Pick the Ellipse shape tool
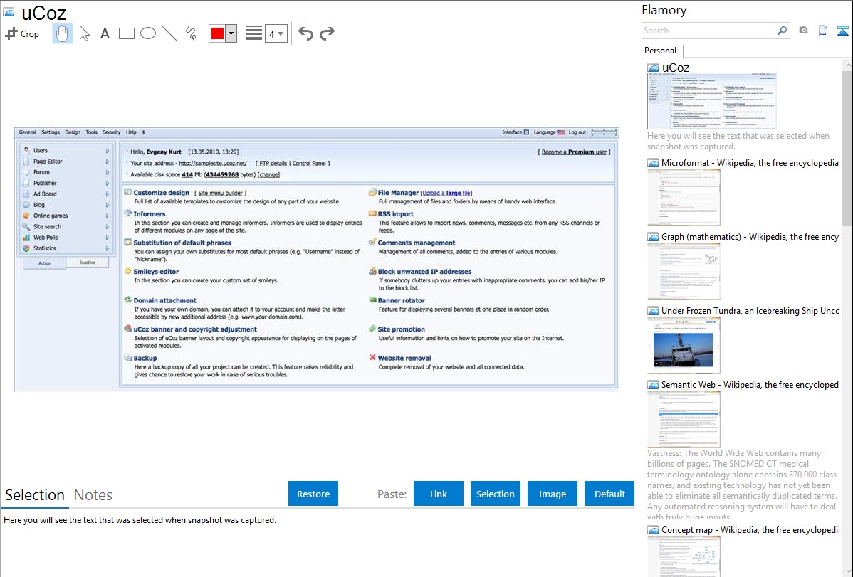This screenshot has height=577, width=853. click(148, 33)
